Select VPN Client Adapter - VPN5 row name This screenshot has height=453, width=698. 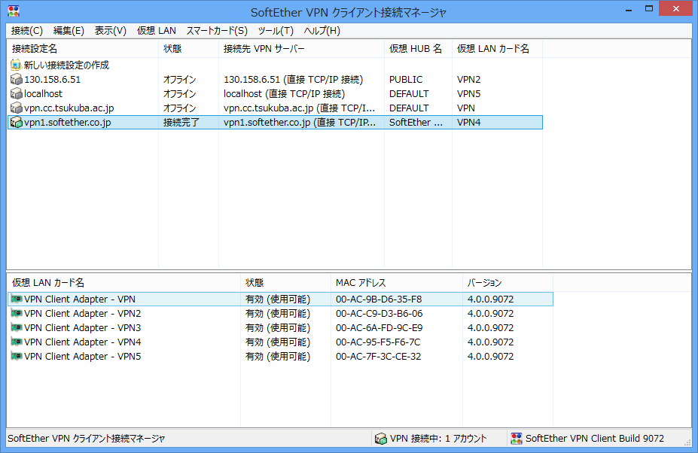click(x=82, y=356)
